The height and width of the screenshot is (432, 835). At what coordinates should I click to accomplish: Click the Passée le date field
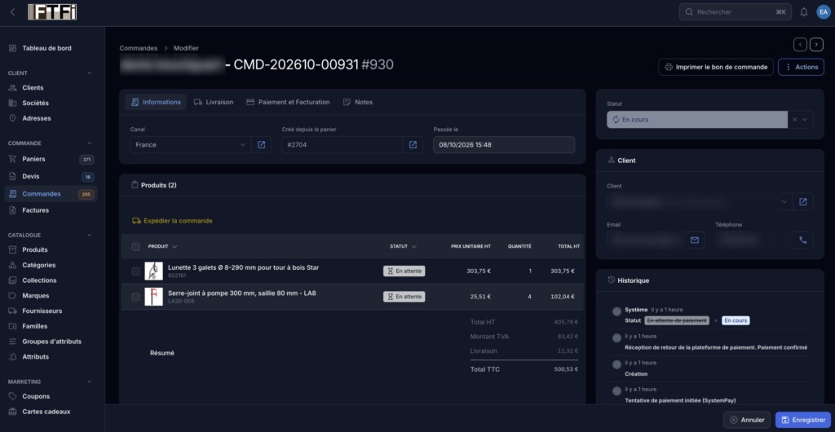click(x=504, y=145)
